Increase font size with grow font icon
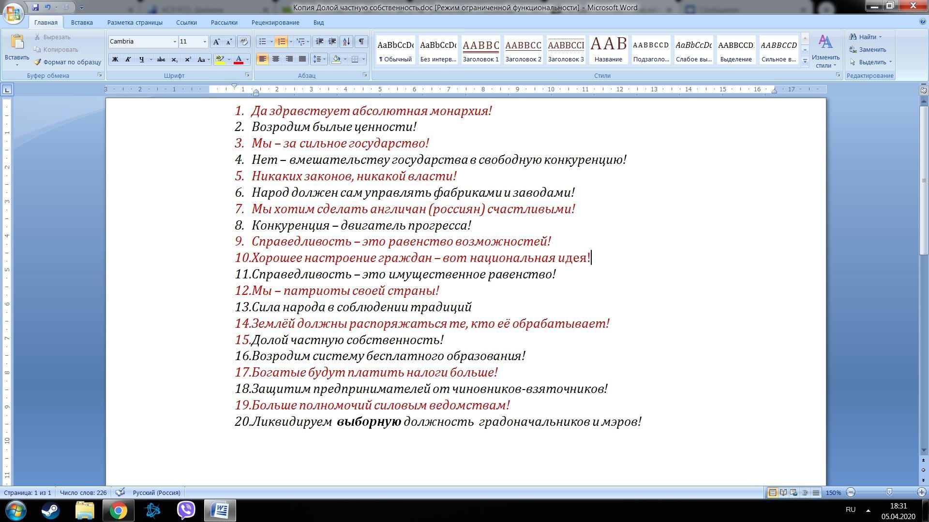This screenshot has height=522, width=929. click(x=216, y=42)
